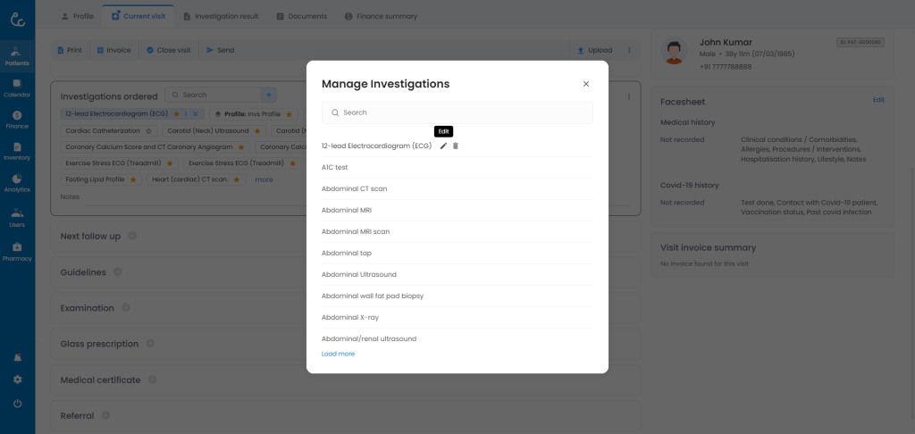Open Pharmacy in the sidebar
The image size is (915, 434).
click(x=17, y=252)
